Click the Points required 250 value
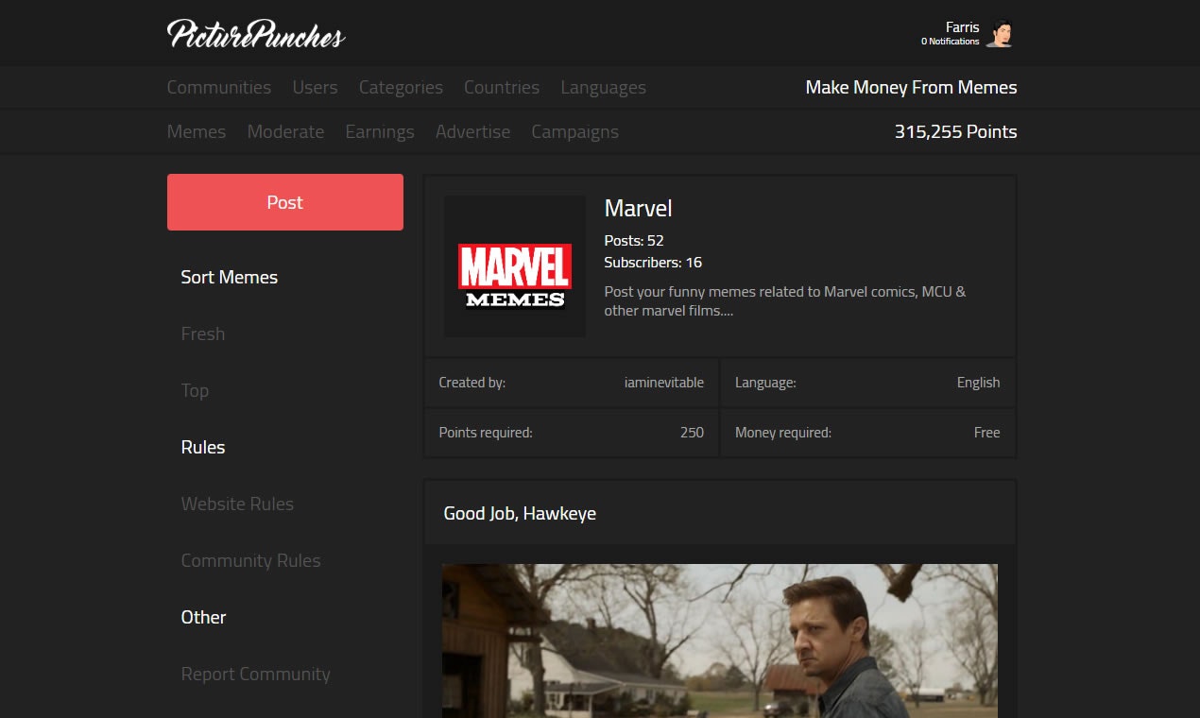1200x718 pixels. [x=692, y=432]
